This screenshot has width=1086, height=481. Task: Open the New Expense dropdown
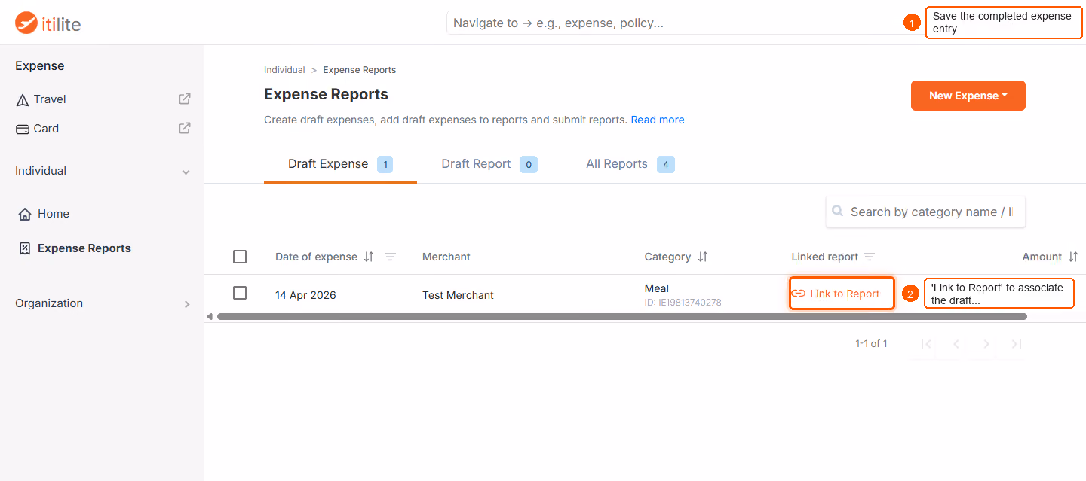pyautogui.click(x=968, y=96)
